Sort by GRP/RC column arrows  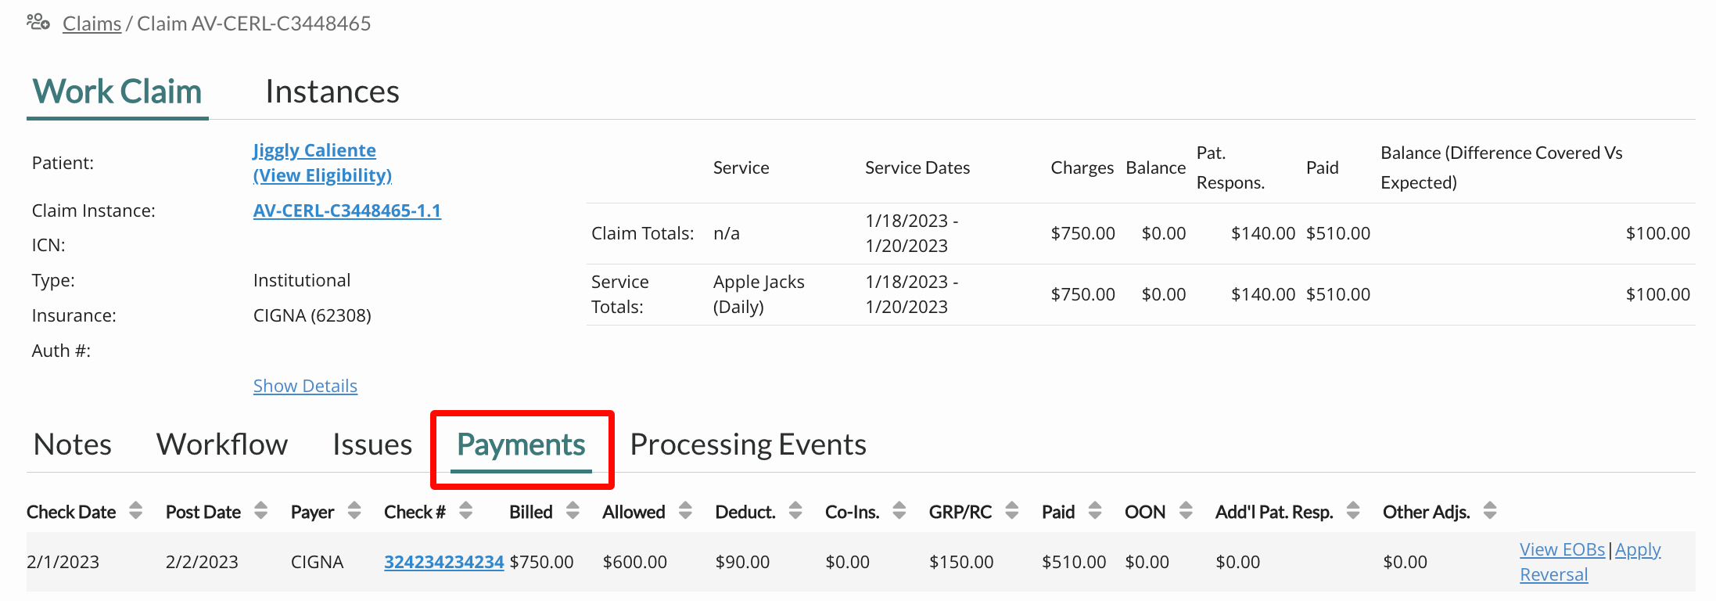click(x=1011, y=511)
